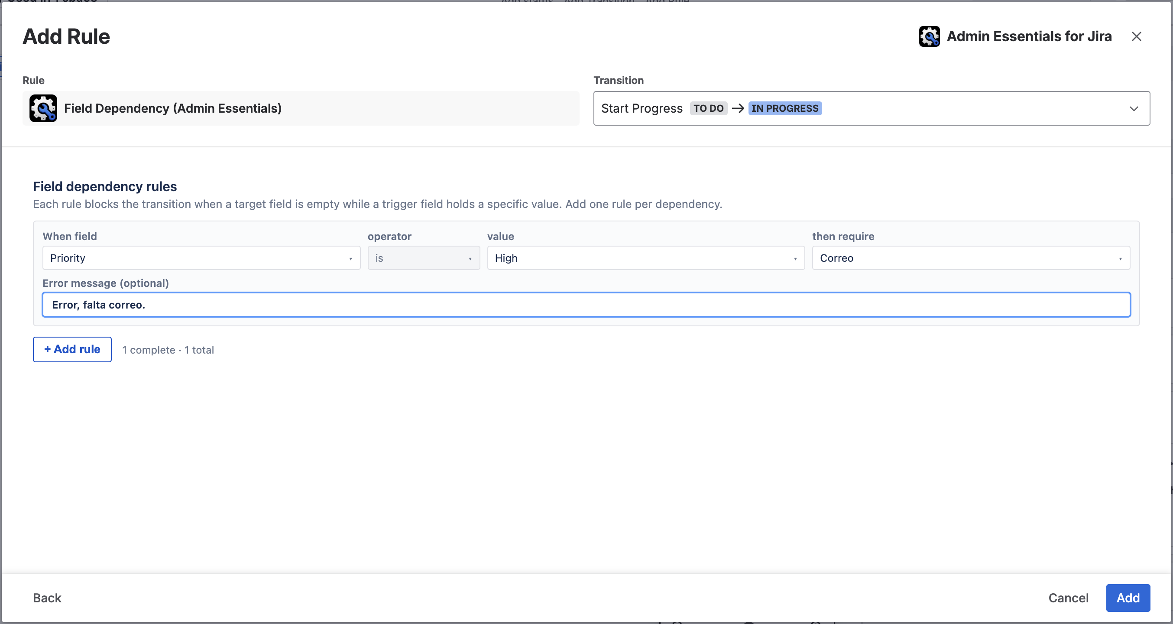This screenshot has height=624, width=1173.
Task: Click the Error message (optional) label
Action: 106,283
